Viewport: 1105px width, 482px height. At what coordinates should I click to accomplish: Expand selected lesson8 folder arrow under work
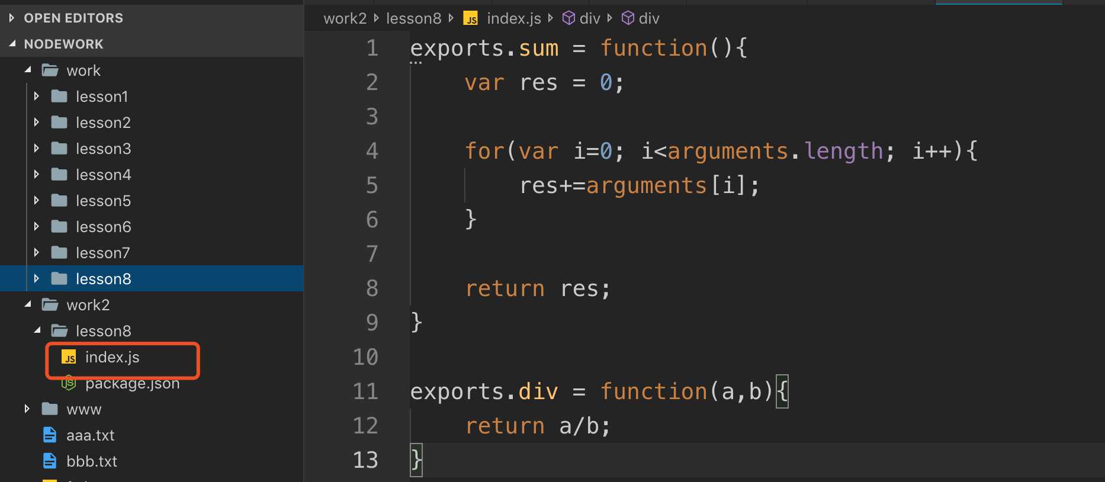pos(37,278)
